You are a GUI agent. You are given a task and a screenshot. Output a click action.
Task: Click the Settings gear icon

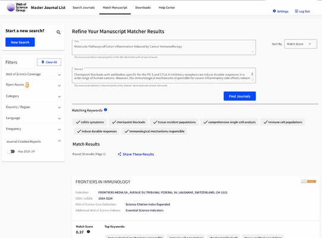(274, 11)
